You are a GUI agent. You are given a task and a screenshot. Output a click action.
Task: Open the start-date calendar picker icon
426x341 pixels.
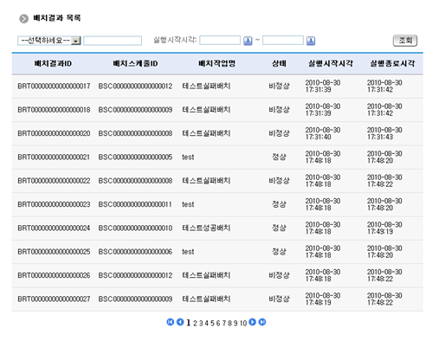(248, 41)
